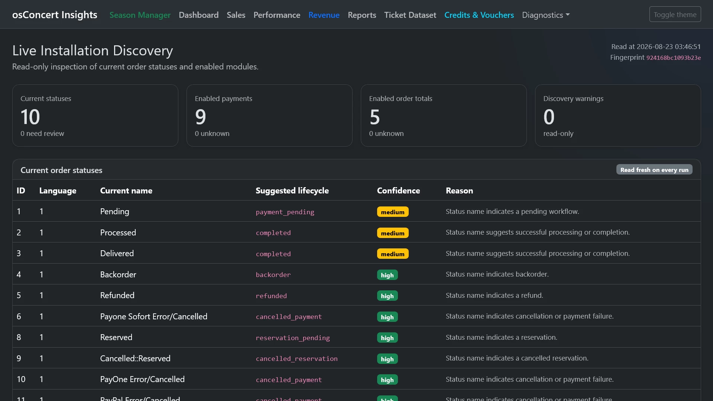Open Credits & Vouchers
This screenshot has height=401, width=713.
(x=479, y=15)
